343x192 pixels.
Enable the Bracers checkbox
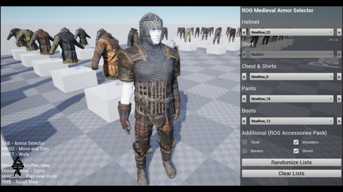(x=244, y=151)
